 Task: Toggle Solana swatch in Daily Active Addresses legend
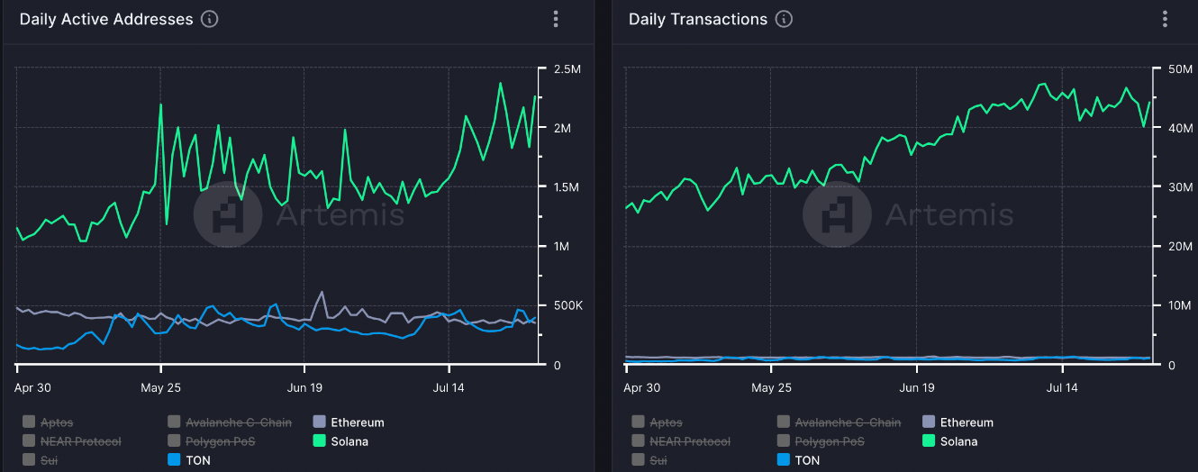[x=319, y=441]
